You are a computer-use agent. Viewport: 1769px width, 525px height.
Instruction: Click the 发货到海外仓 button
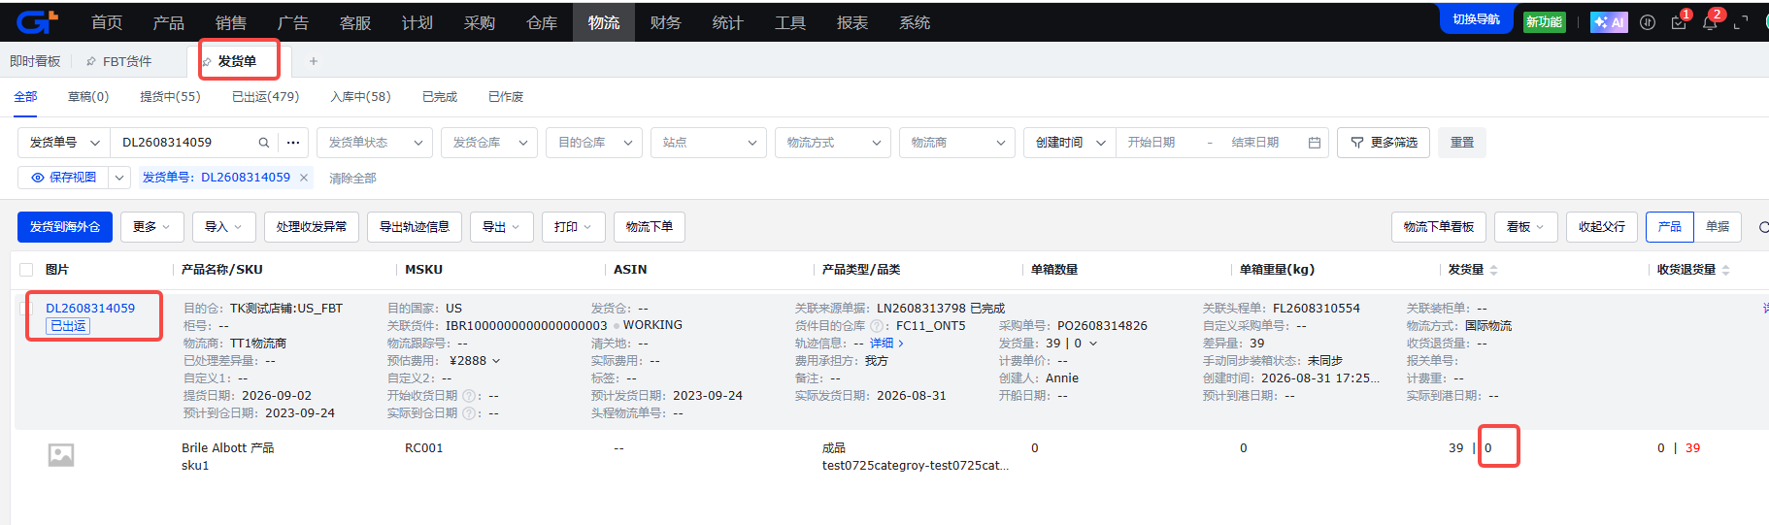(65, 227)
